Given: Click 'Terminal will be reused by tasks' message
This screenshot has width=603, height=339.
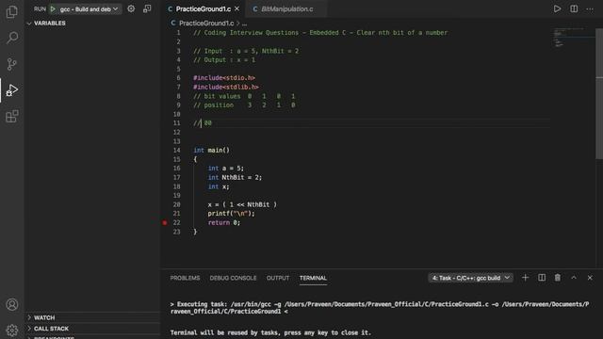Looking at the screenshot, I should point(270,332).
